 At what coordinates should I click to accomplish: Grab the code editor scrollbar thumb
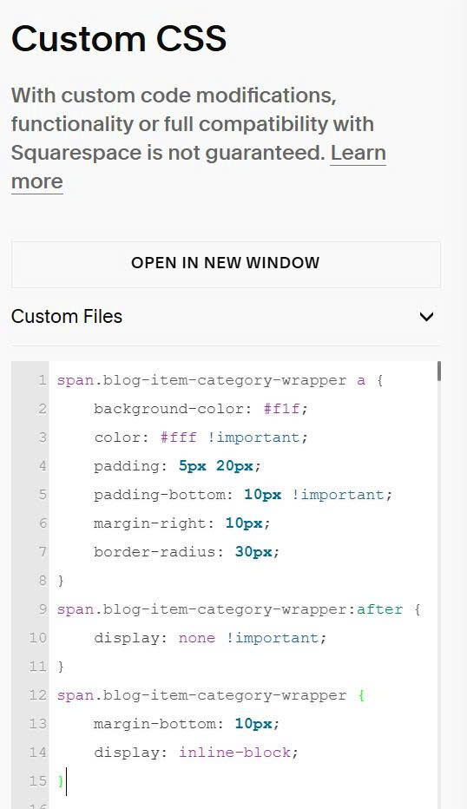438,372
